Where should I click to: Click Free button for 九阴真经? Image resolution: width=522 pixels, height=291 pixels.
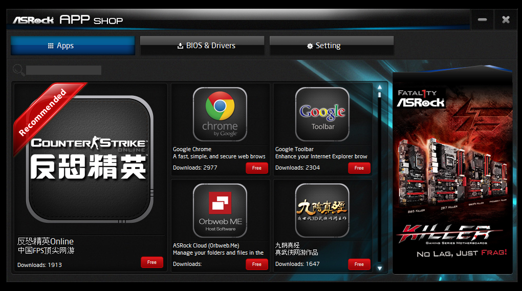click(x=359, y=264)
